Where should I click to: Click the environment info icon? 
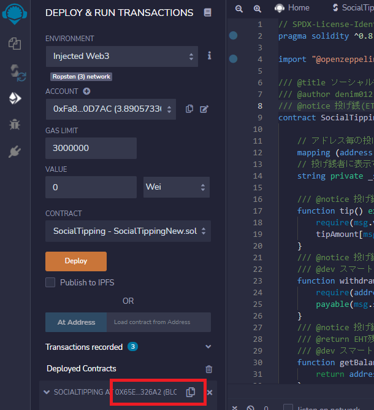click(x=209, y=56)
